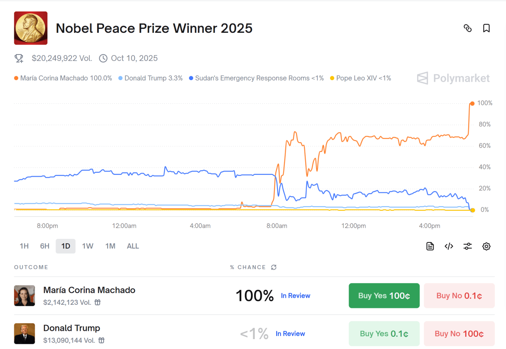This screenshot has height=349, width=506.
Task: Bookmark the Nobel Peace Prize market
Action: (486, 28)
